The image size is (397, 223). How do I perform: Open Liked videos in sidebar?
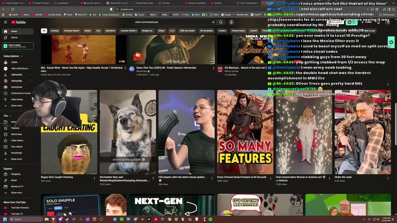pos(17,140)
